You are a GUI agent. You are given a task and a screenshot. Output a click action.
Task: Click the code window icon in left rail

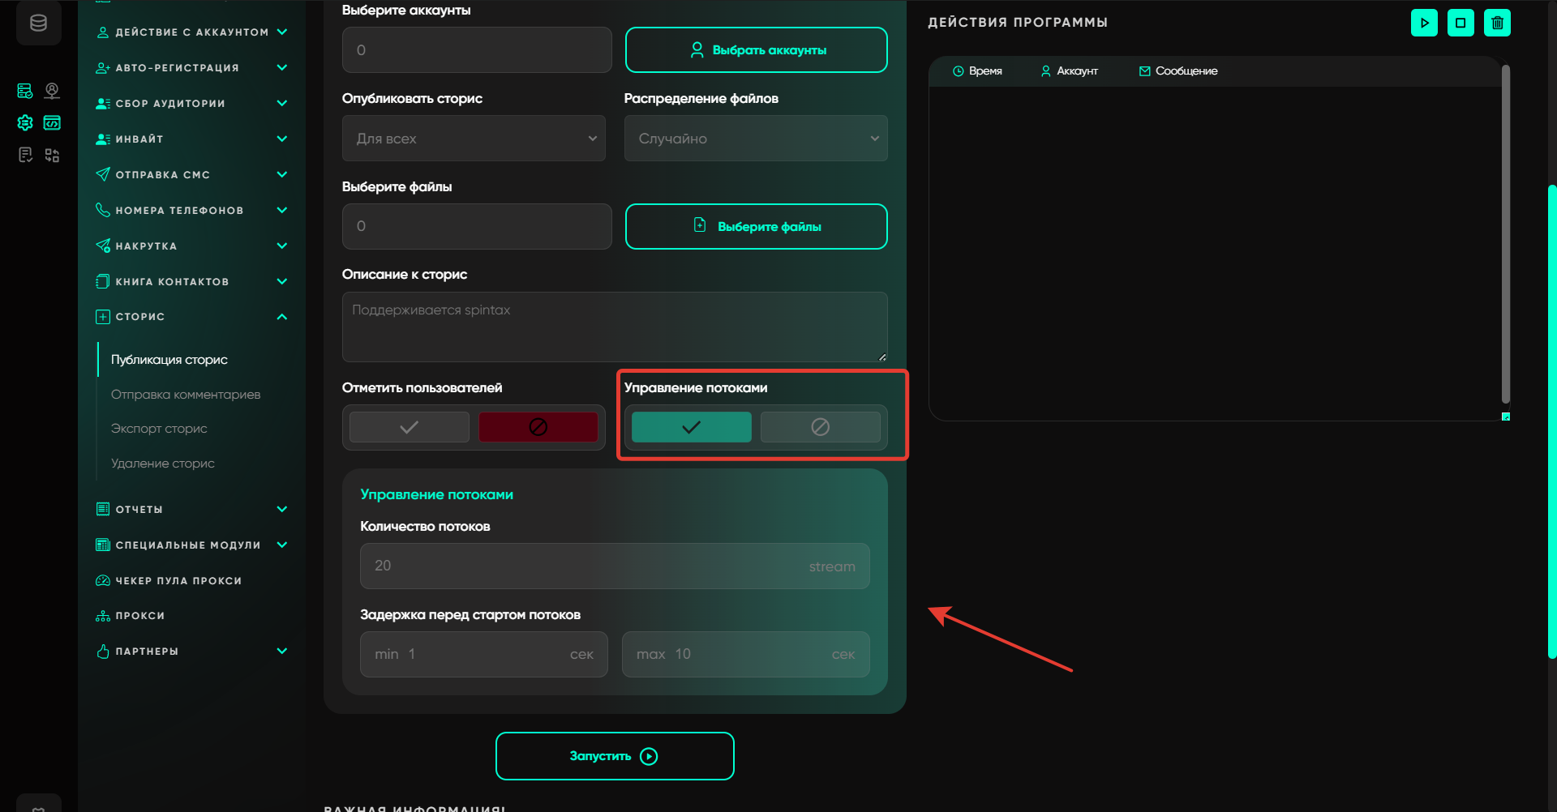[x=52, y=122]
